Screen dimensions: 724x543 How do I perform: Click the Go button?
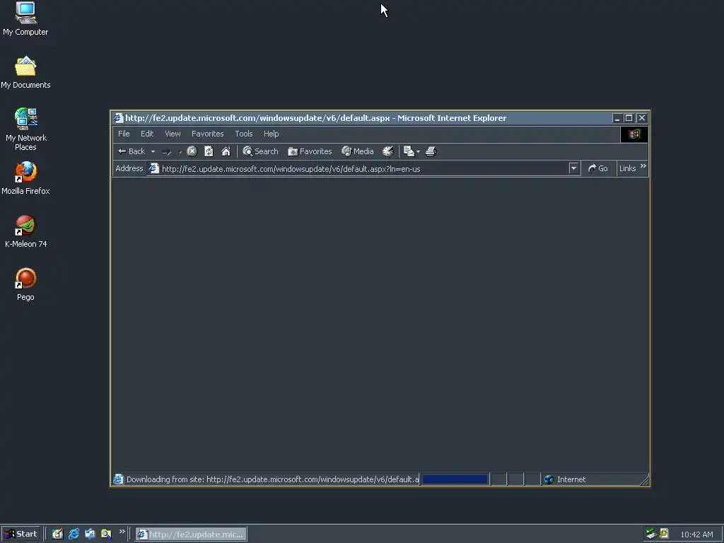coord(598,168)
